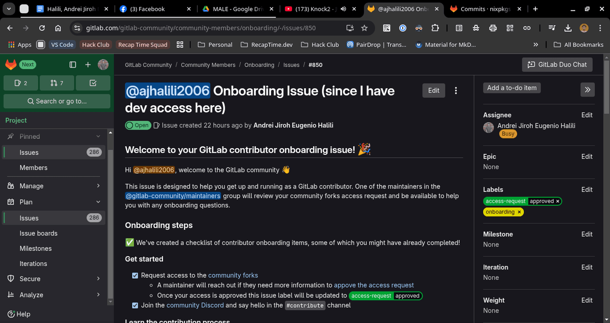Open merge requests counter showing 7
Viewport: 610px width, 323px height.
[x=57, y=83]
